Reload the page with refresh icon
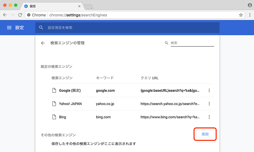The image size is (254, 152). pos(20,15)
